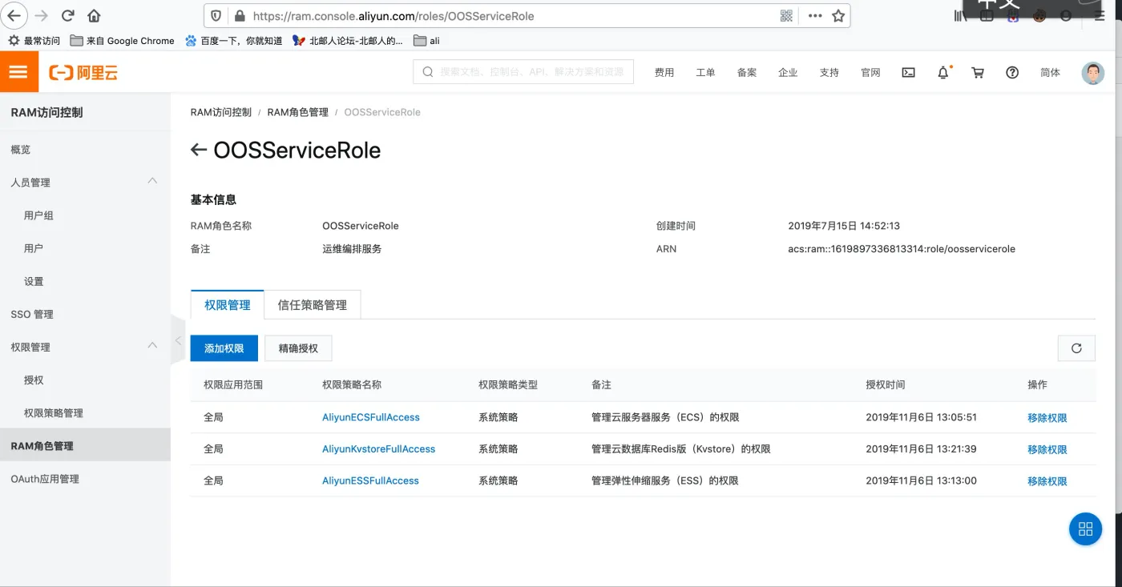
Task: Click the 阿里云 logo
Action: coord(83,73)
